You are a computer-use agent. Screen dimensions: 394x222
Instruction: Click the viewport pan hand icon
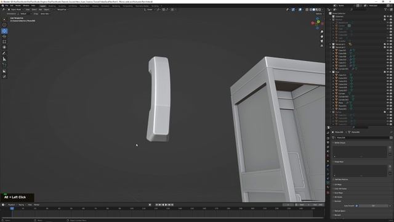coord(322,36)
